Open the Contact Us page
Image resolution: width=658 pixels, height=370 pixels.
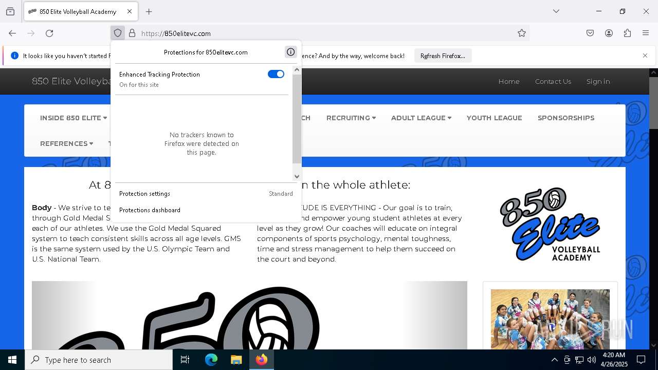[x=553, y=81]
